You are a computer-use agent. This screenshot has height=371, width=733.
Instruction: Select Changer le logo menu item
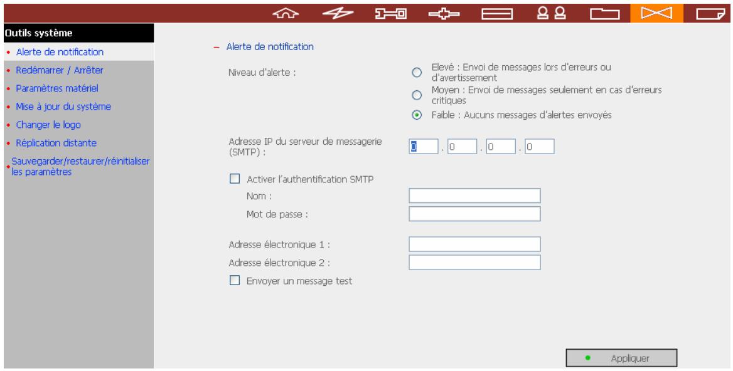point(48,125)
